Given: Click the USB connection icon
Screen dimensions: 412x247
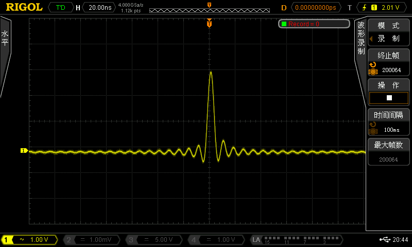Looking at the screenshot, I should click(385, 239).
